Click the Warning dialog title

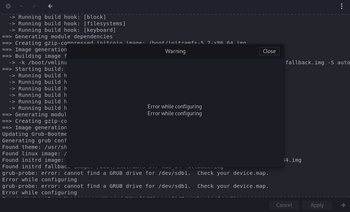[175, 51]
